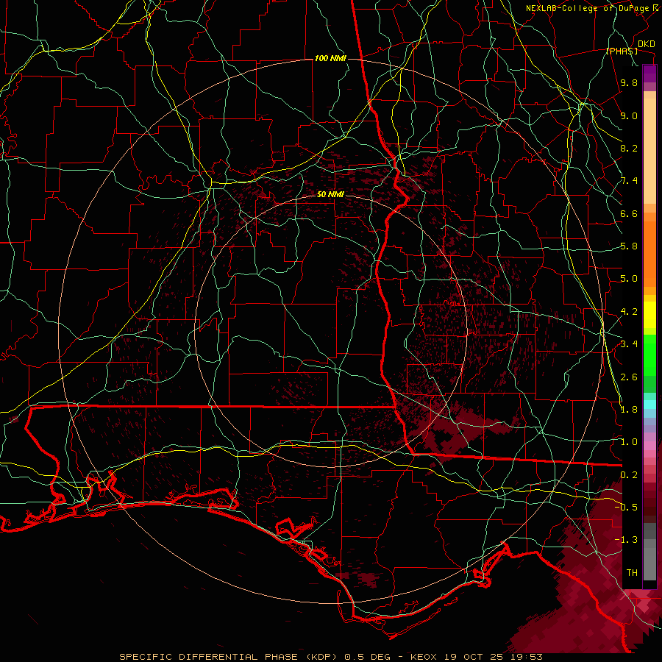Pick the purple segment atop the color bar
Image resolution: width=662 pixels, height=662 pixels.
point(649,74)
